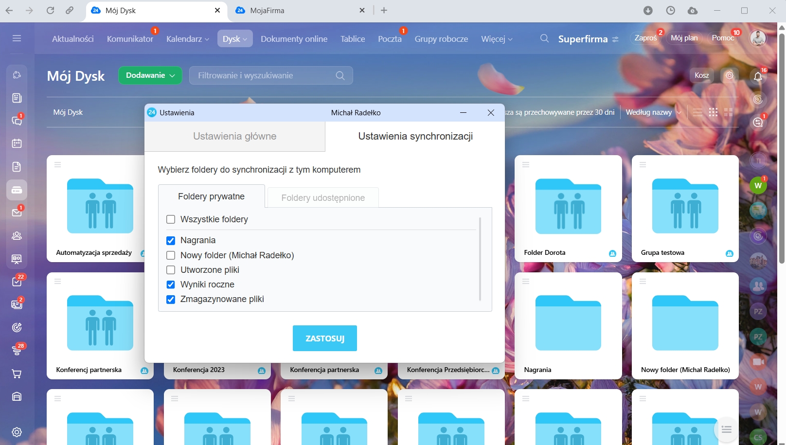The height and width of the screenshot is (445, 786).
Task: Open the settings gear at sidebar bottom
Action: click(17, 432)
